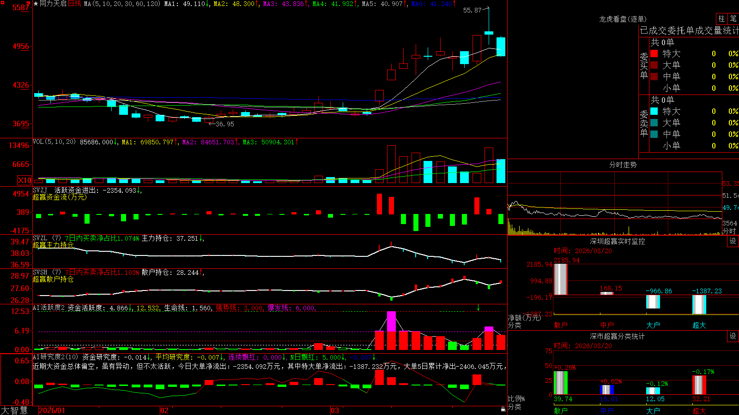Click the intraday 分时走势 mini chart
The width and height of the screenshot is (739, 415).
click(x=615, y=203)
